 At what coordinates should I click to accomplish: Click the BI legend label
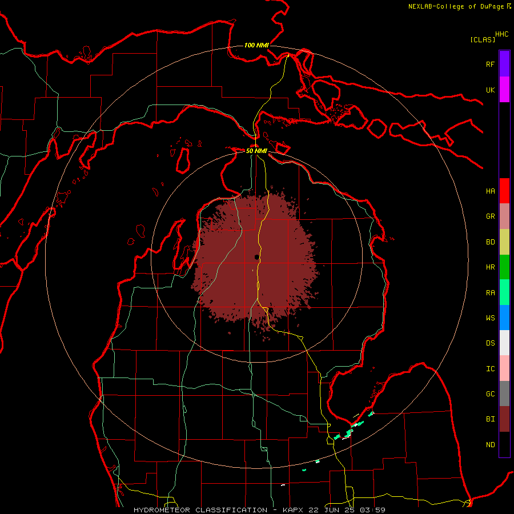click(490, 419)
